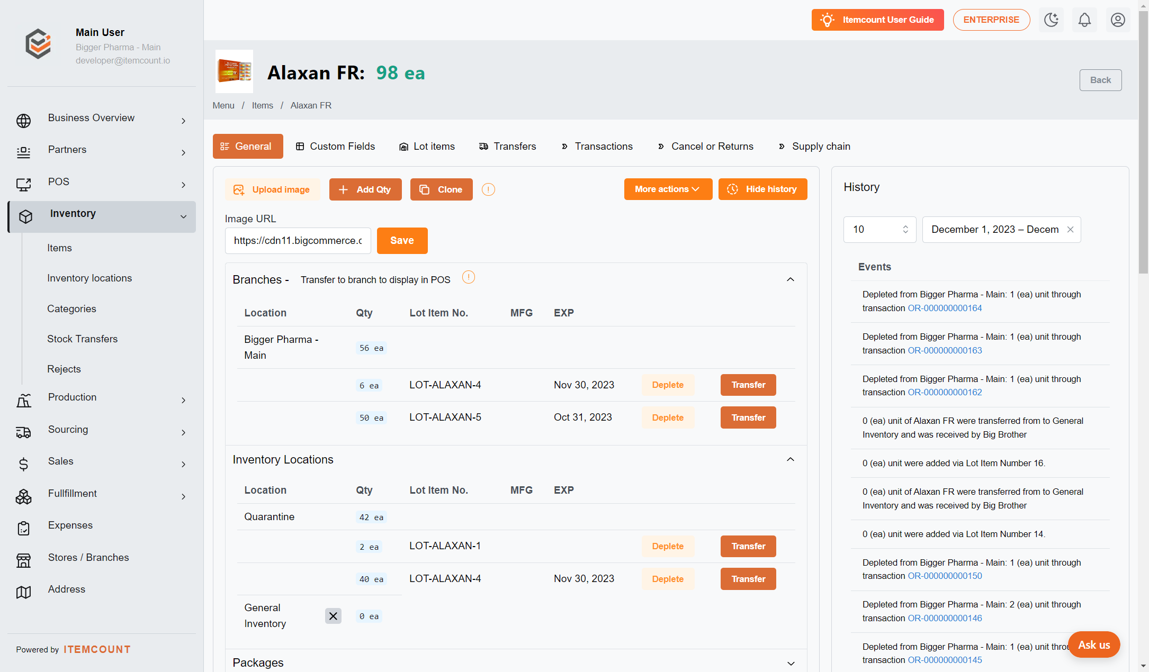The height and width of the screenshot is (672, 1149).
Task: Click the Partners sidebar icon
Action: (23, 152)
